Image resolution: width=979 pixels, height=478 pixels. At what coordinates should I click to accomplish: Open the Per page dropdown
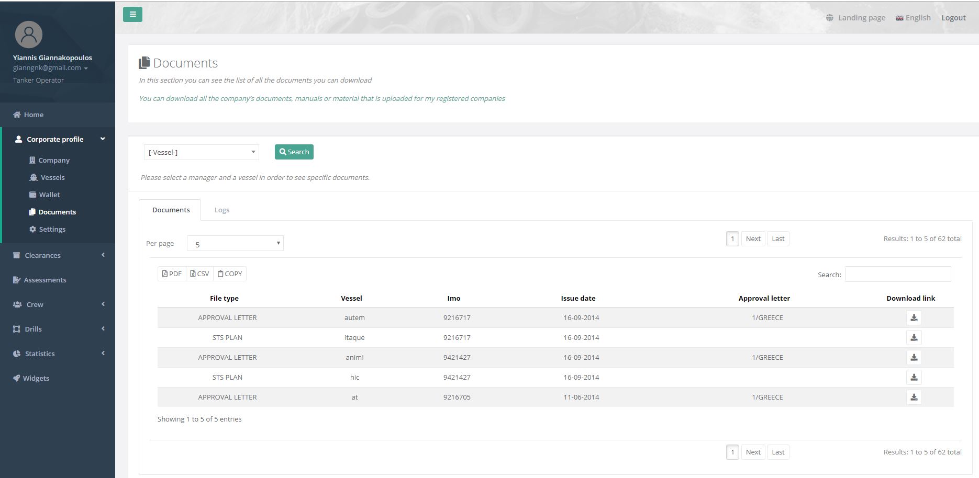tap(235, 243)
